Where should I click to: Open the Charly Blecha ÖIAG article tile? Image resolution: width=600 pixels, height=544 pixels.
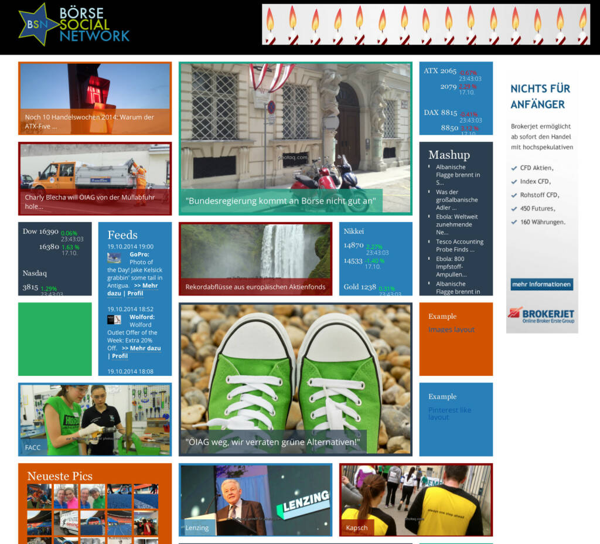(x=95, y=178)
